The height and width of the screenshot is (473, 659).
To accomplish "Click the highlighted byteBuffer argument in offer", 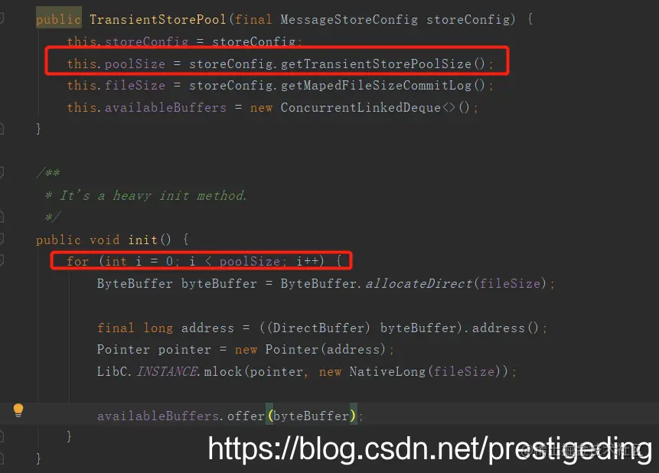I will 311,416.
